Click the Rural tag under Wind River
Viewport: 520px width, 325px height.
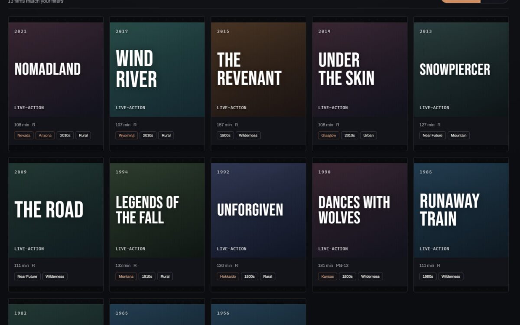[166, 135]
